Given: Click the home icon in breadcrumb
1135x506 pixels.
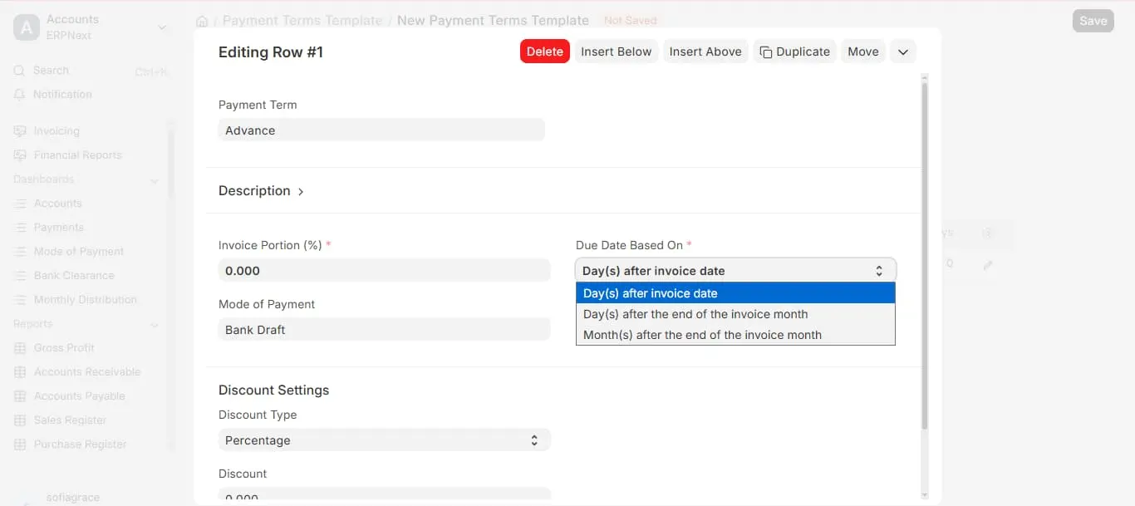Looking at the screenshot, I should tap(201, 21).
